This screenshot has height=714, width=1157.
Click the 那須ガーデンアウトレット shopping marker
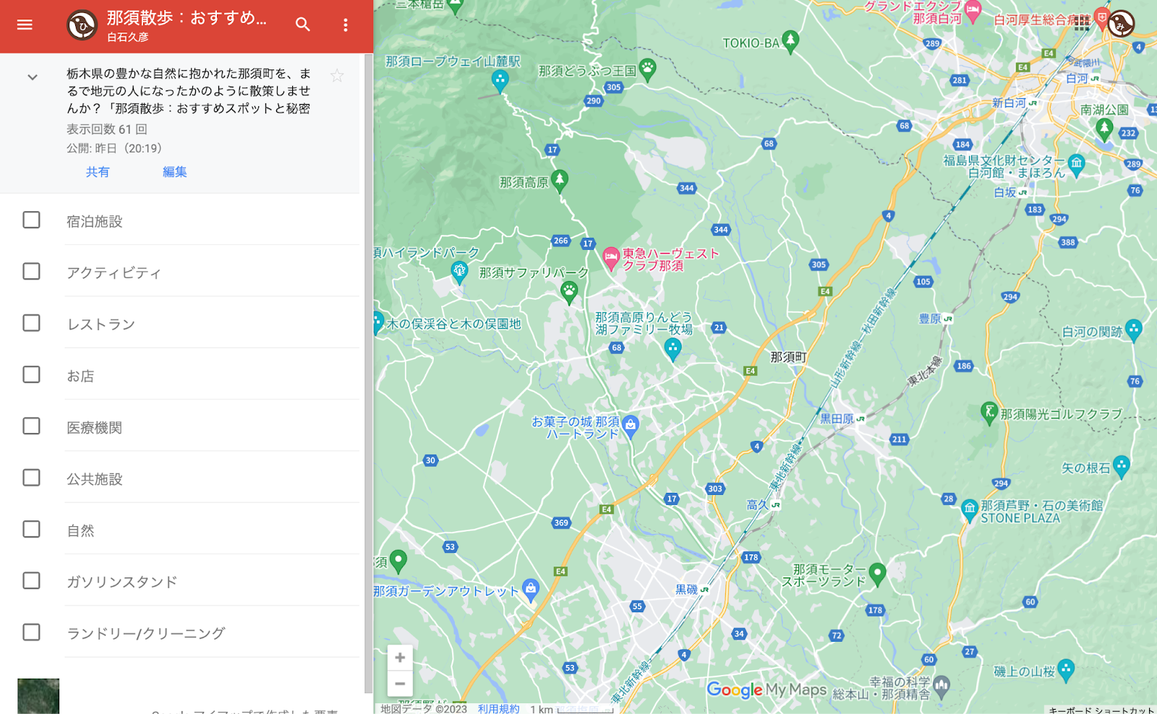pyautogui.click(x=531, y=590)
